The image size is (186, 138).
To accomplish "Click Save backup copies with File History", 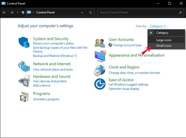I will [x=60, y=49].
